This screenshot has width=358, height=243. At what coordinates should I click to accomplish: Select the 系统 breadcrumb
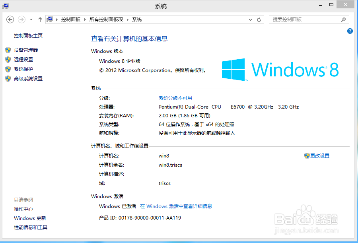137,19
